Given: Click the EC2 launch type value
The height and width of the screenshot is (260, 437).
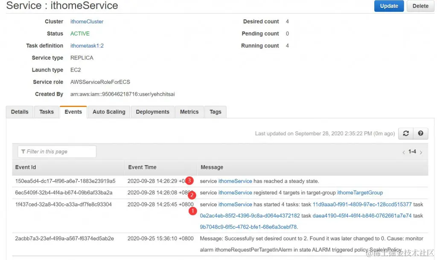Looking at the screenshot, I should click(76, 70).
